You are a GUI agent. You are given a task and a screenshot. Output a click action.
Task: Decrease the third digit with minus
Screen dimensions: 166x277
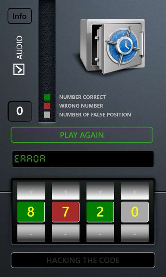(x=100, y=233)
